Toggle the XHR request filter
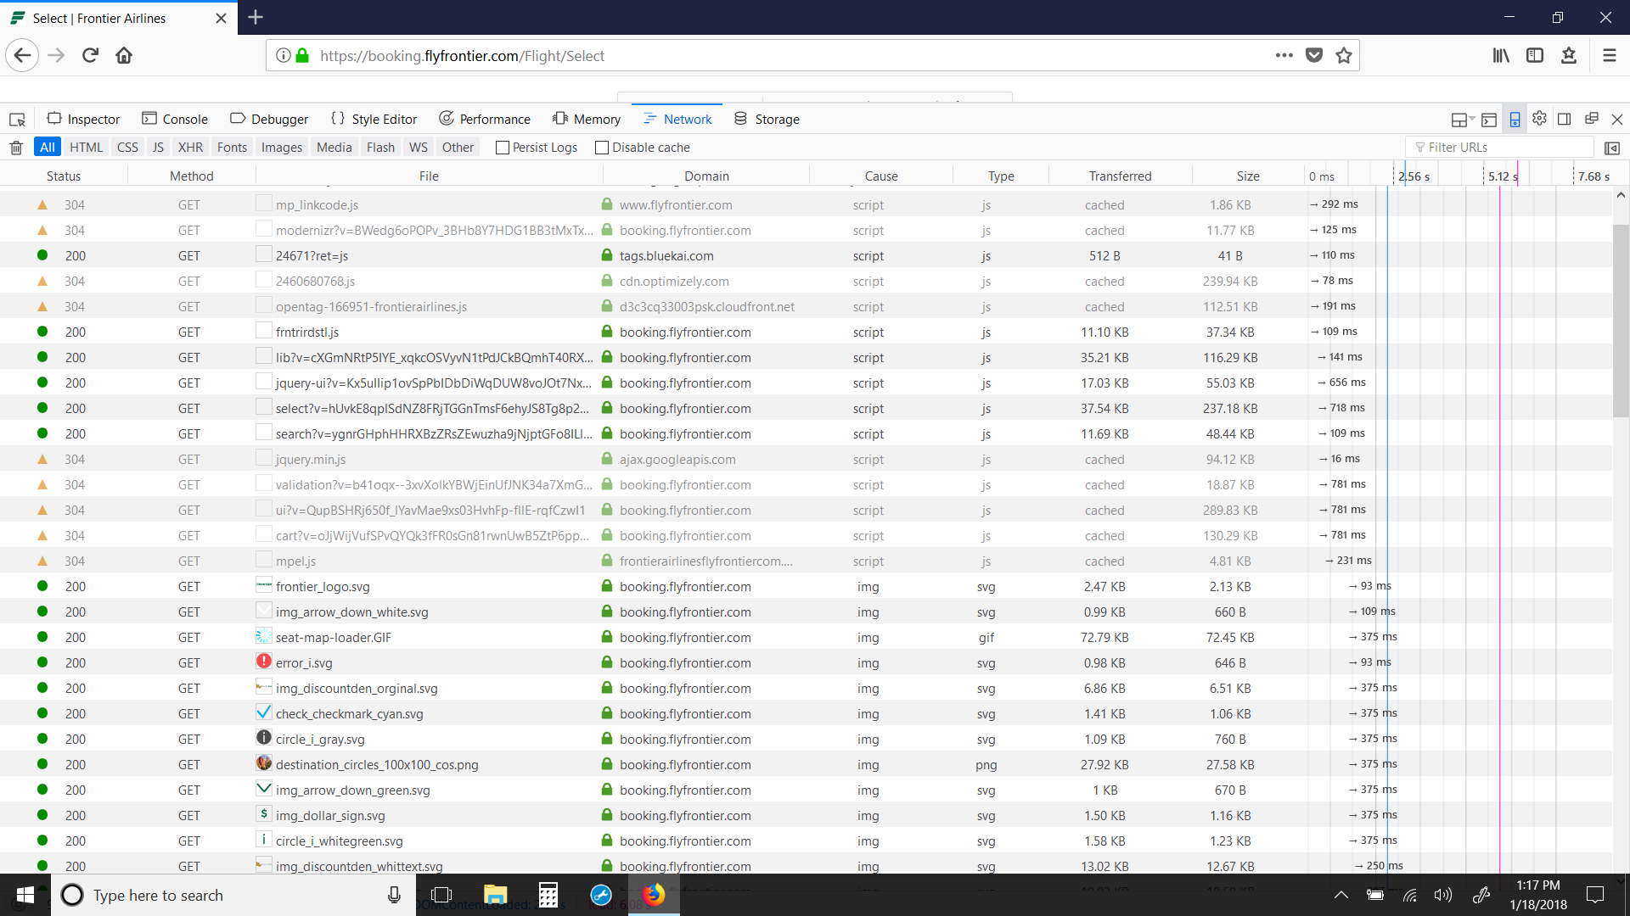This screenshot has width=1630, height=916. pyautogui.click(x=190, y=148)
